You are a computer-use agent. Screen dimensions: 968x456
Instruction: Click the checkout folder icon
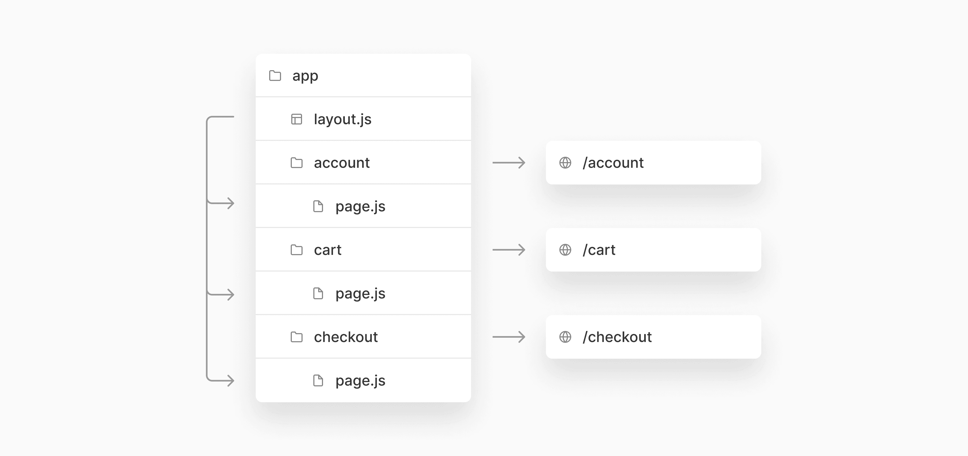tap(296, 337)
